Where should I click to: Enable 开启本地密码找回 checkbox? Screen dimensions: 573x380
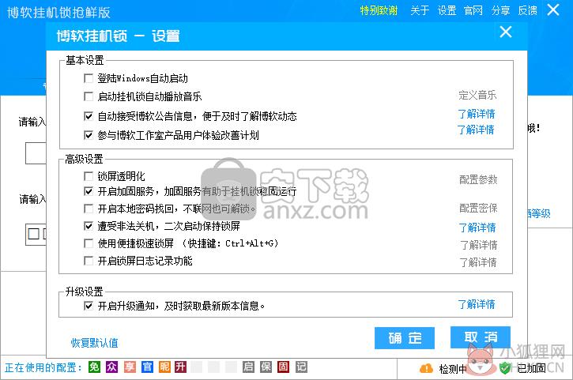coord(88,209)
